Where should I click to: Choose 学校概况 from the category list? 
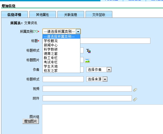(x=51, y=41)
